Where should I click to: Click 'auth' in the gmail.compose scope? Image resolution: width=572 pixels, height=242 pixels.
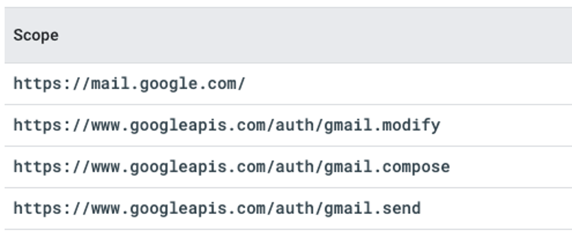point(295,167)
